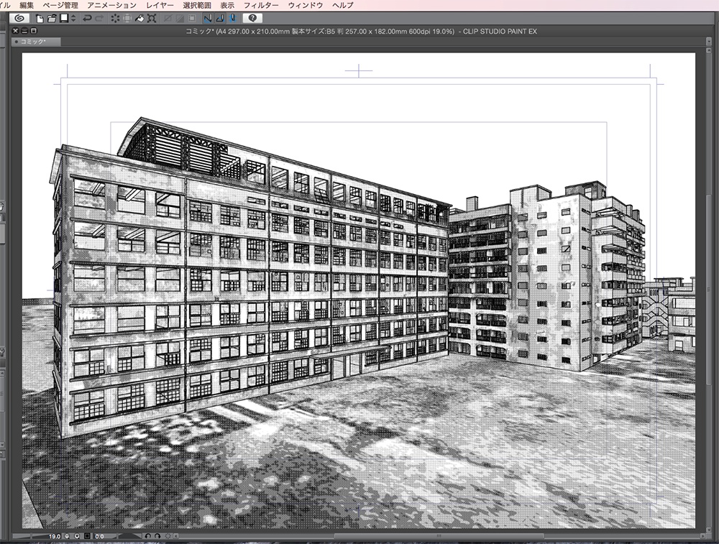Rotate canvas right with clockwise icon
Image resolution: width=719 pixels, height=544 pixels.
click(157, 536)
